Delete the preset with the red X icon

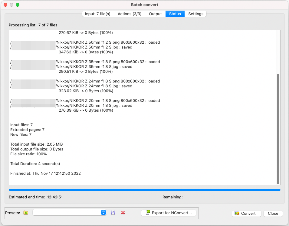pos(123,213)
